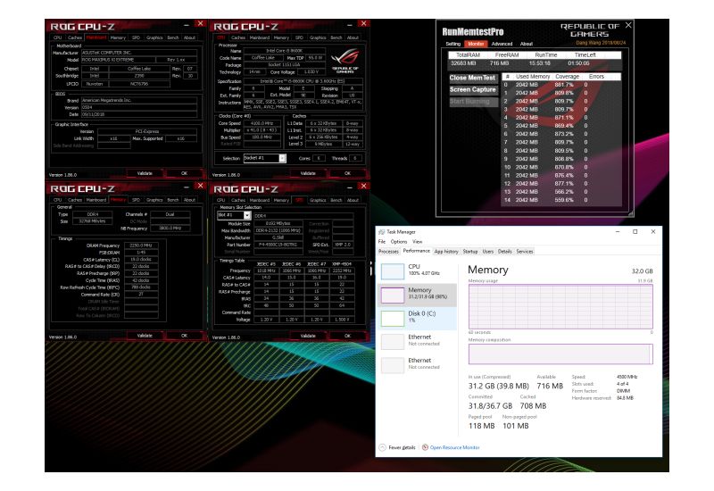
Task: Maximize the Task Manager window
Action: [635, 232]
